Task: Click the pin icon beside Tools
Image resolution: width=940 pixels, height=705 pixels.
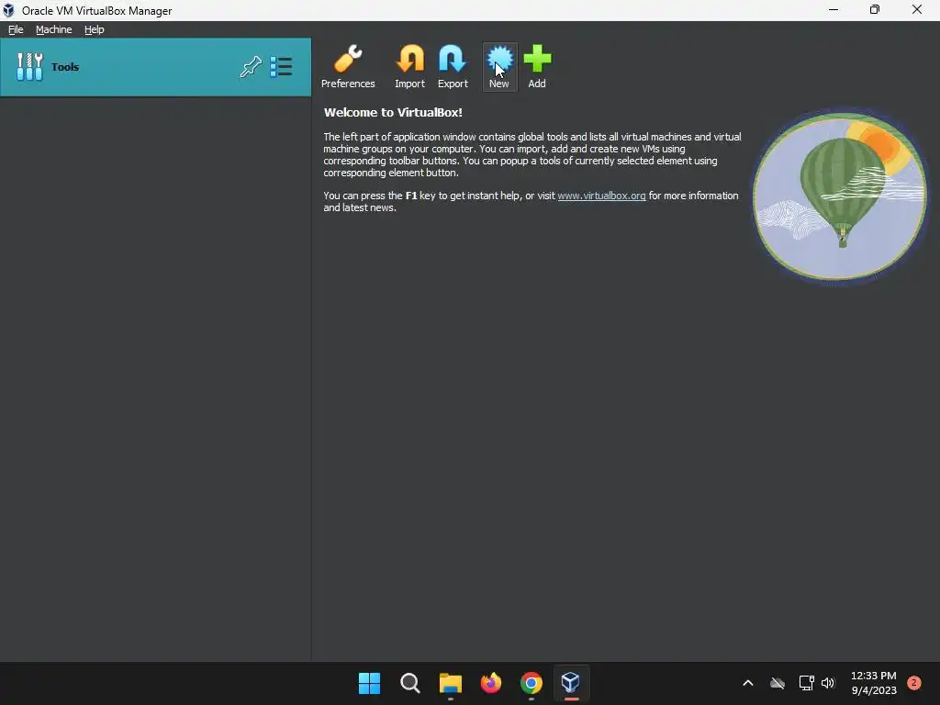Action: pos(251,66)
